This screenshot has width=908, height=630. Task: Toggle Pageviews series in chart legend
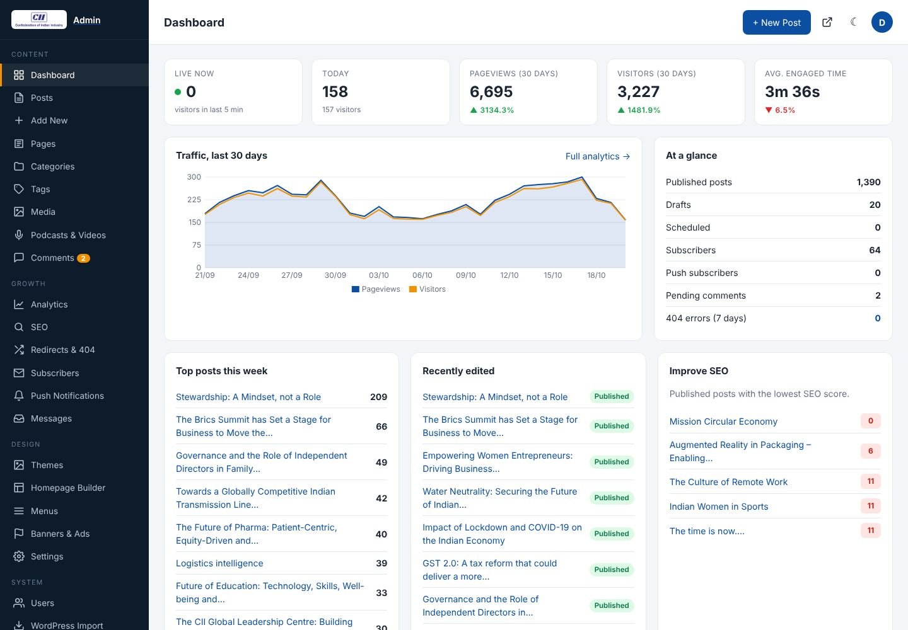click(376, 289)
